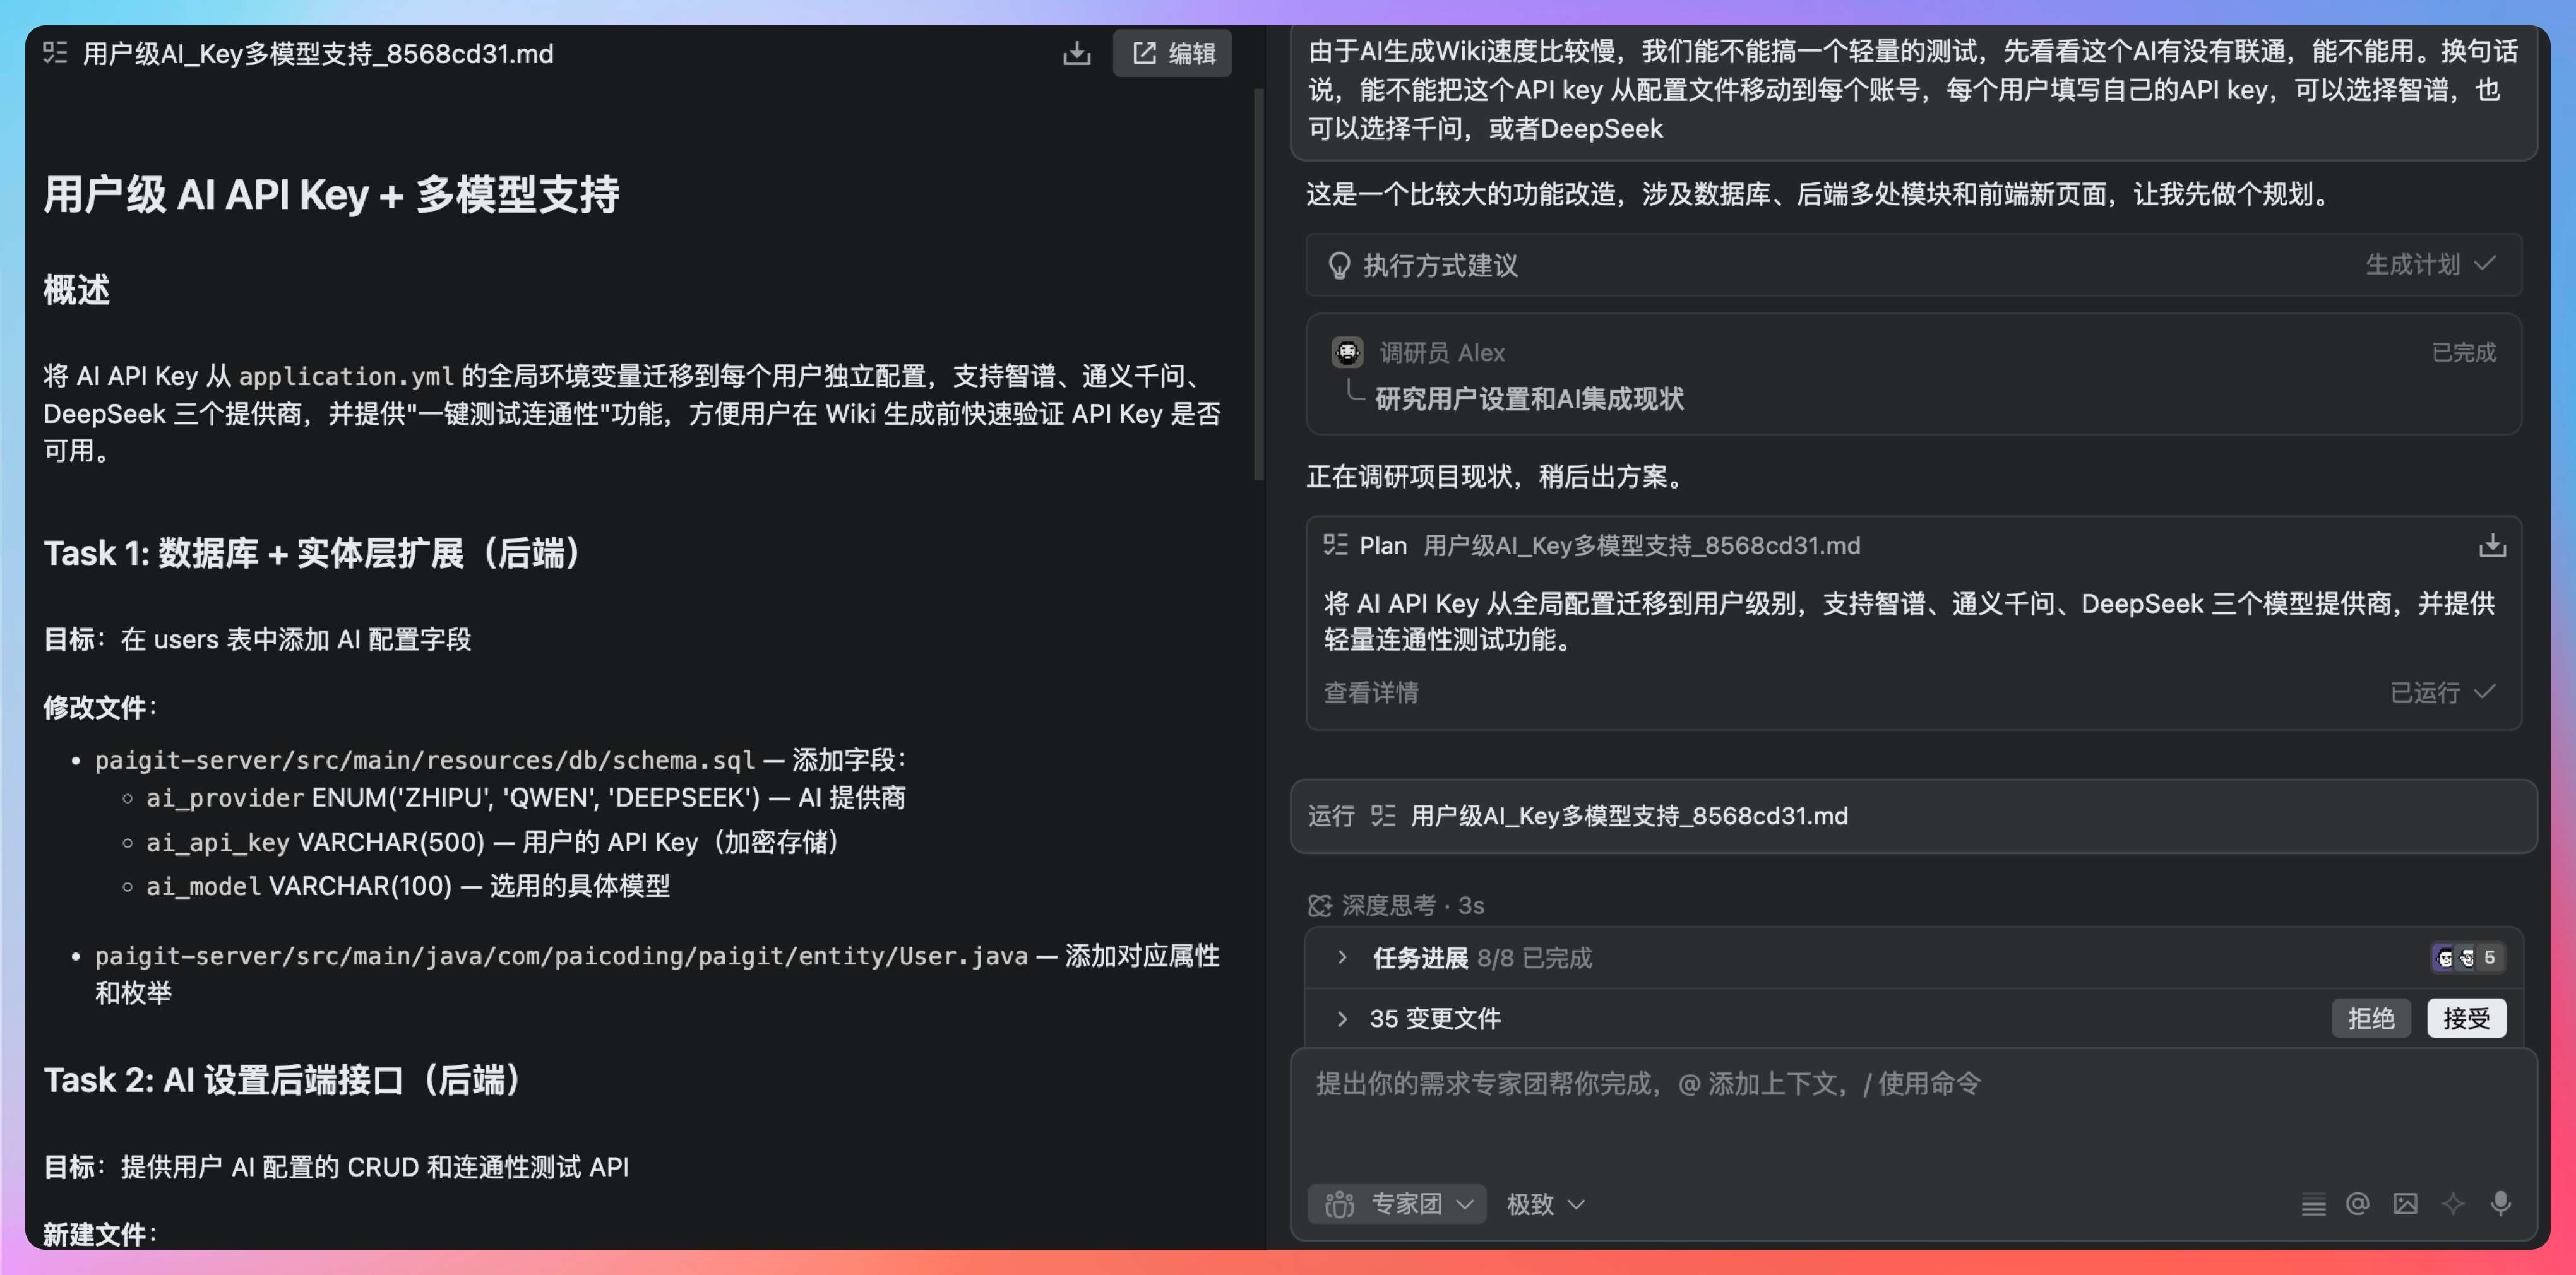Open the 极致 level dropdown
Viewport: 2576px width, 1275px height.
coord(1545,1204)
